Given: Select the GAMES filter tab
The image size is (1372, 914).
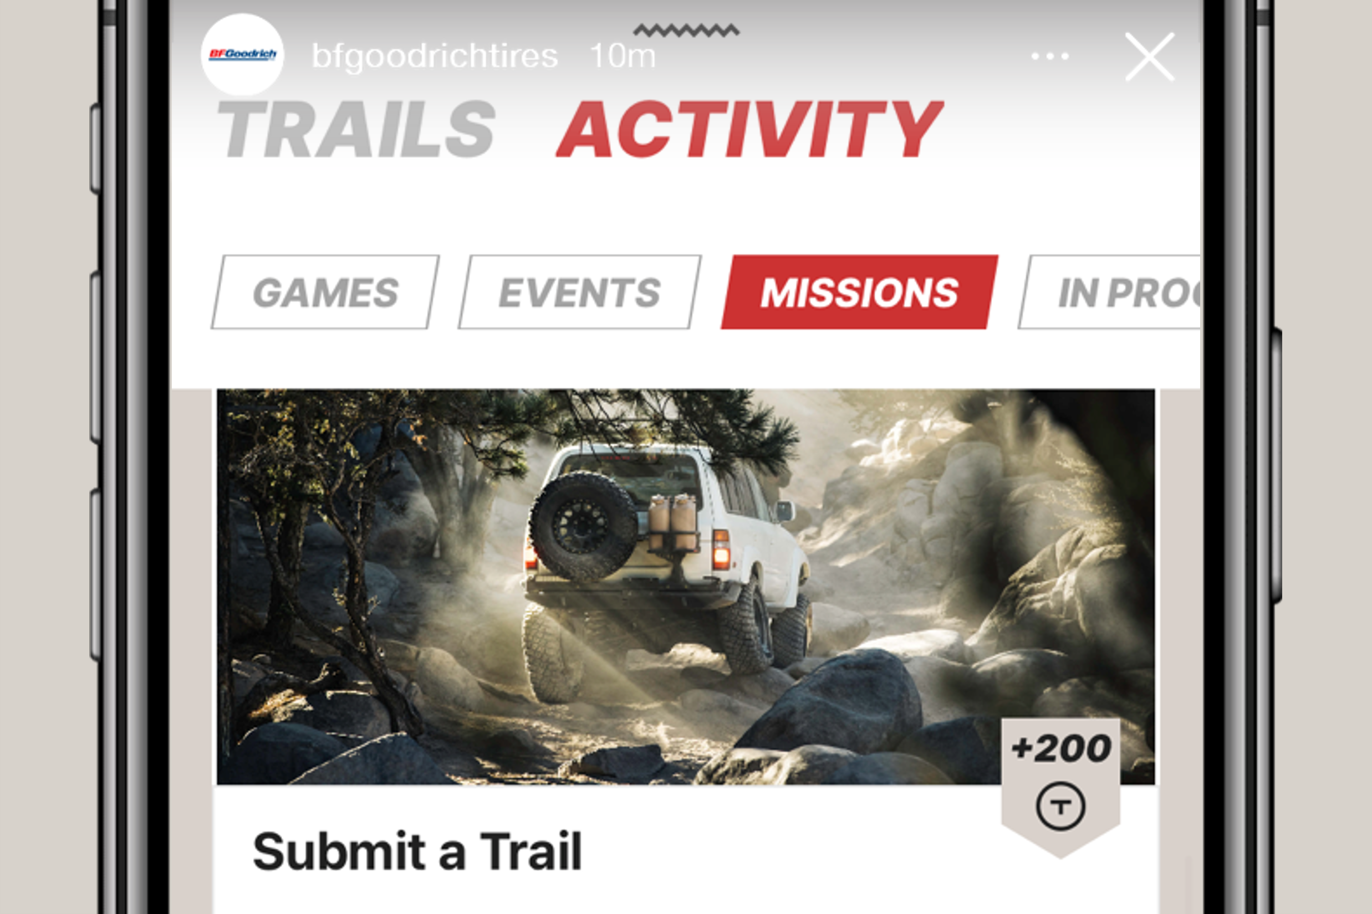Looking at the screenshot, I should (325, 292).
